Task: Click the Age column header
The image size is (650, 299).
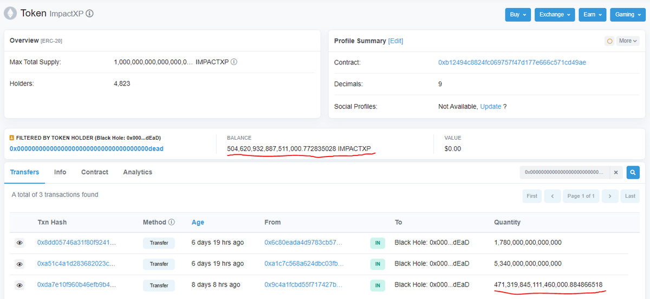Action: [198, 222]
